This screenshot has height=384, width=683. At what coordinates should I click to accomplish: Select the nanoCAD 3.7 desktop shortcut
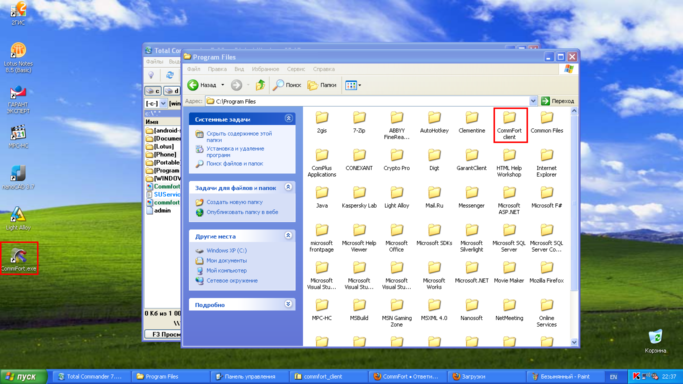(18, 174)
